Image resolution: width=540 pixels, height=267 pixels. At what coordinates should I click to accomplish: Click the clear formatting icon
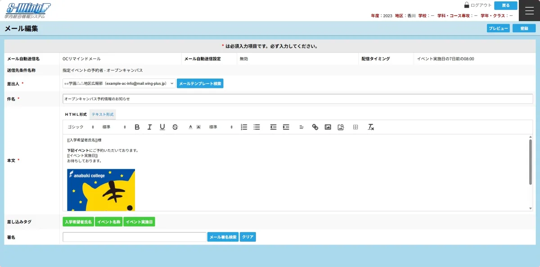[371, 127]
